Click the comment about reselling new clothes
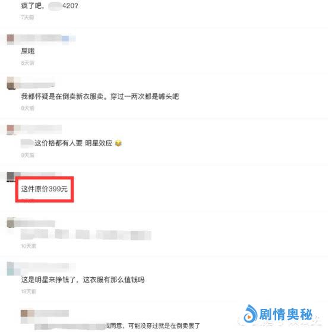 click(100, 97)
